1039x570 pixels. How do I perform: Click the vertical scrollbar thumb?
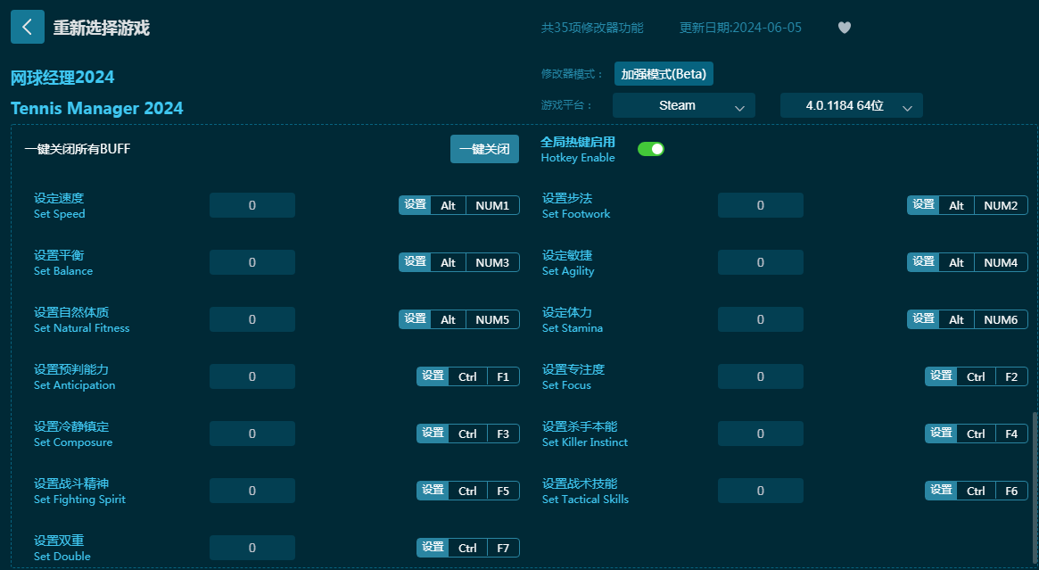(x=1035, y=488)
